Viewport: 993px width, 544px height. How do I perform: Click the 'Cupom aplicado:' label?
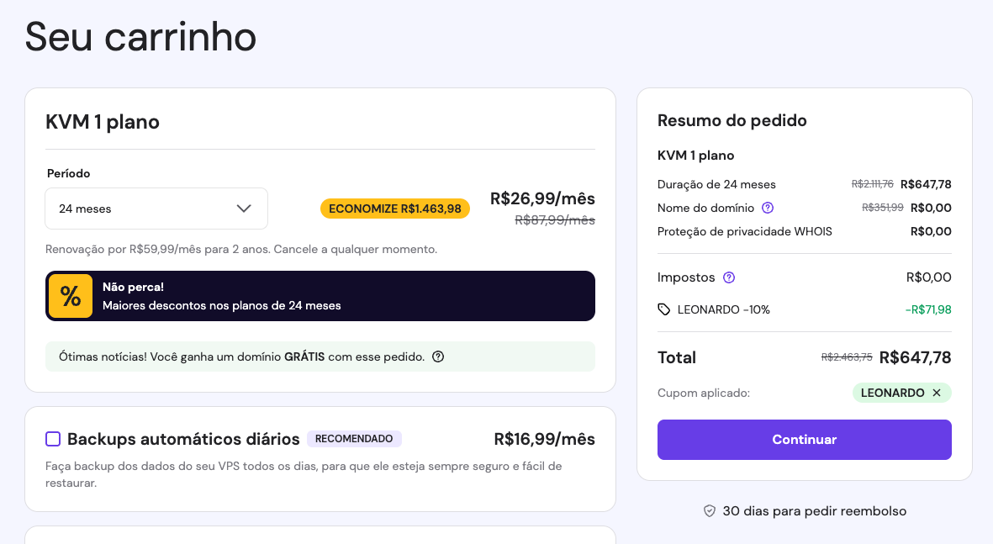pyautogui.click(x=704, y=393)
